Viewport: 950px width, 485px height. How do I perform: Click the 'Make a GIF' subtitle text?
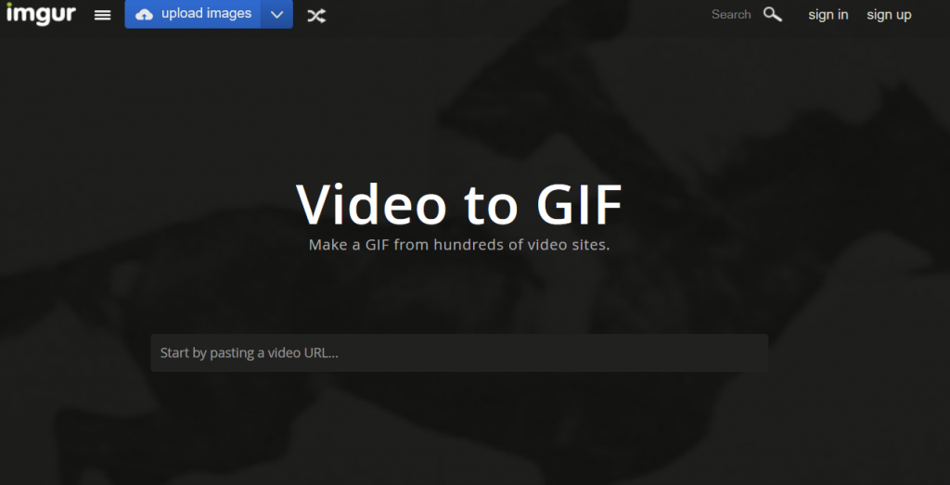(x=458, y=246)
